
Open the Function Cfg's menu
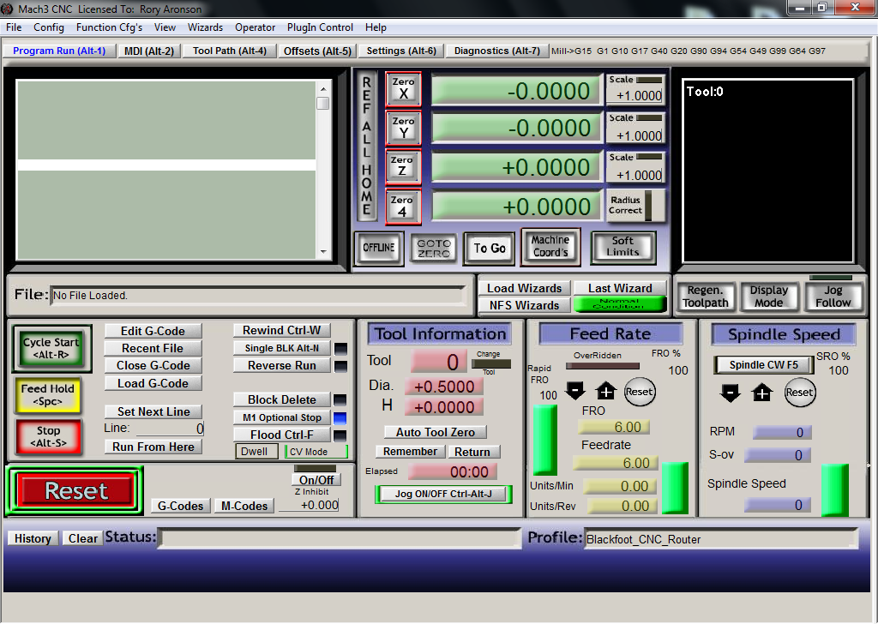pos(109,27)
